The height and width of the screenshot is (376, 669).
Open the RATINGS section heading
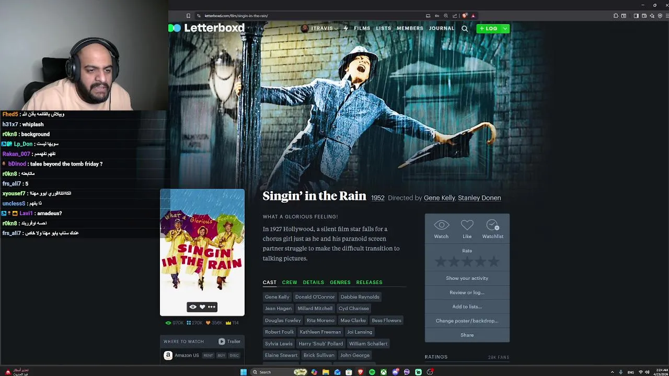click(436, 357)
